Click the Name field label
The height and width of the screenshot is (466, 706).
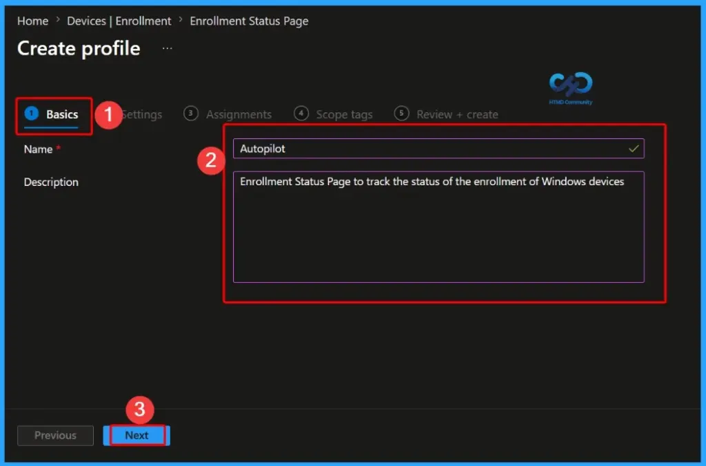tap(39, 149)
